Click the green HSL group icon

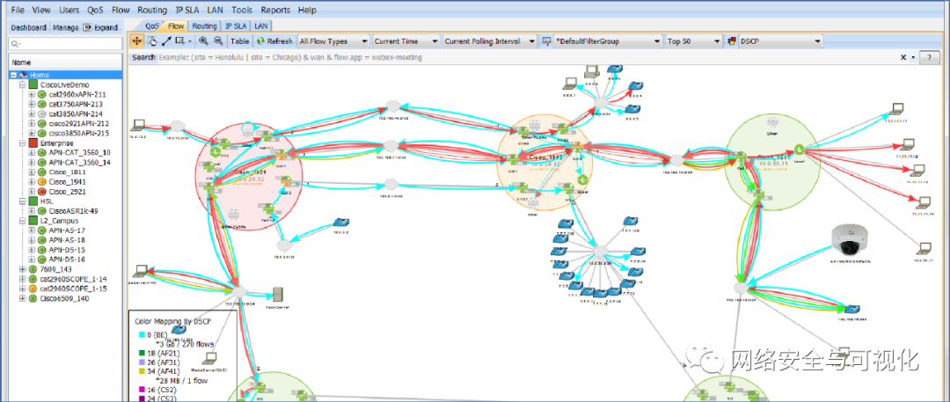tap(34, 201)
